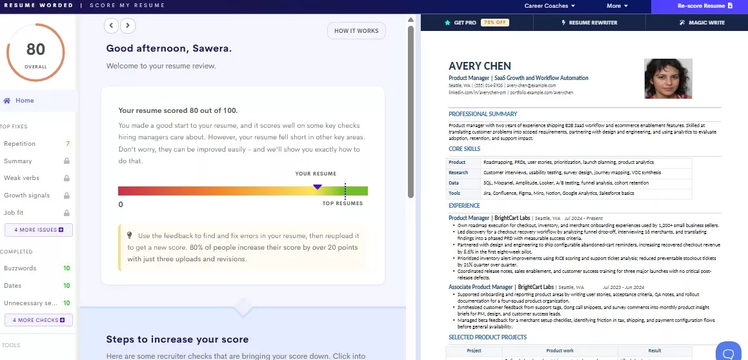The height and width of the screenshot is (360, 748).
Task: Click 'PROFESSIONAL SUMMARY' heading
Action: 483,114
